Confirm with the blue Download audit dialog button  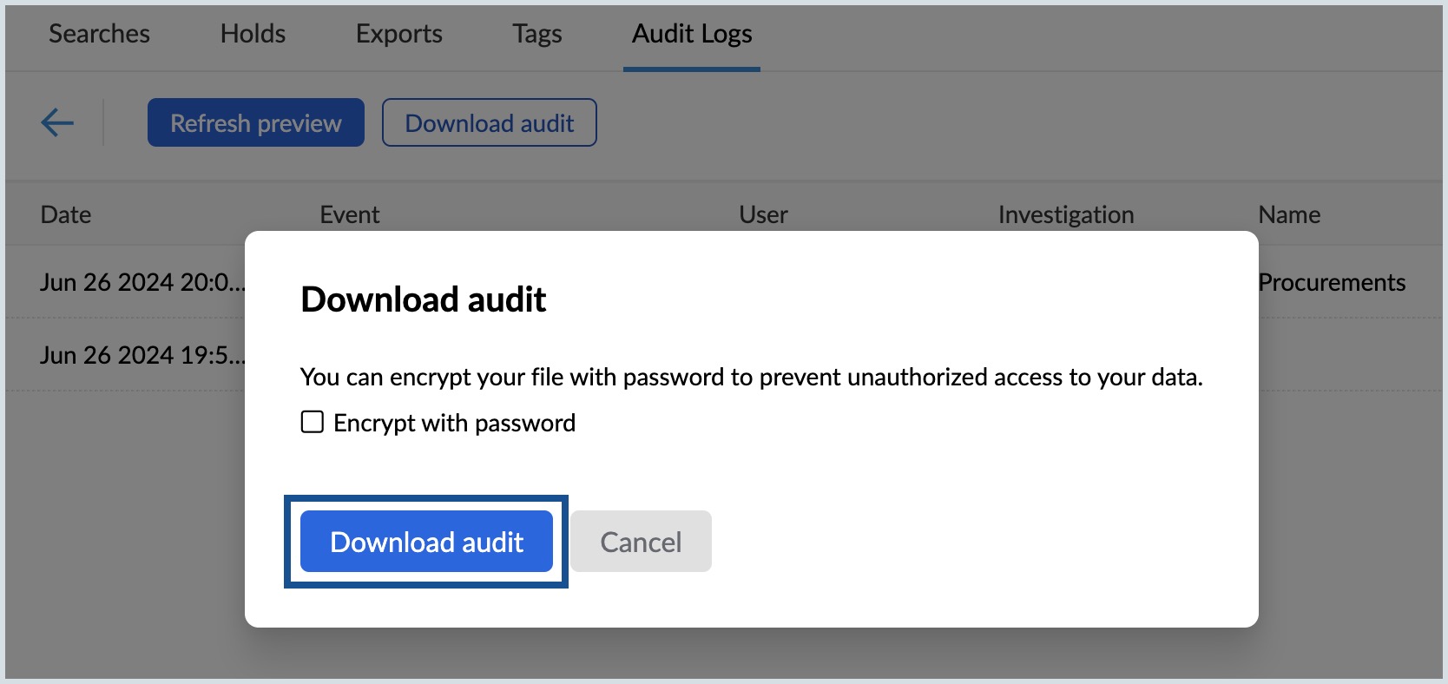426,542
